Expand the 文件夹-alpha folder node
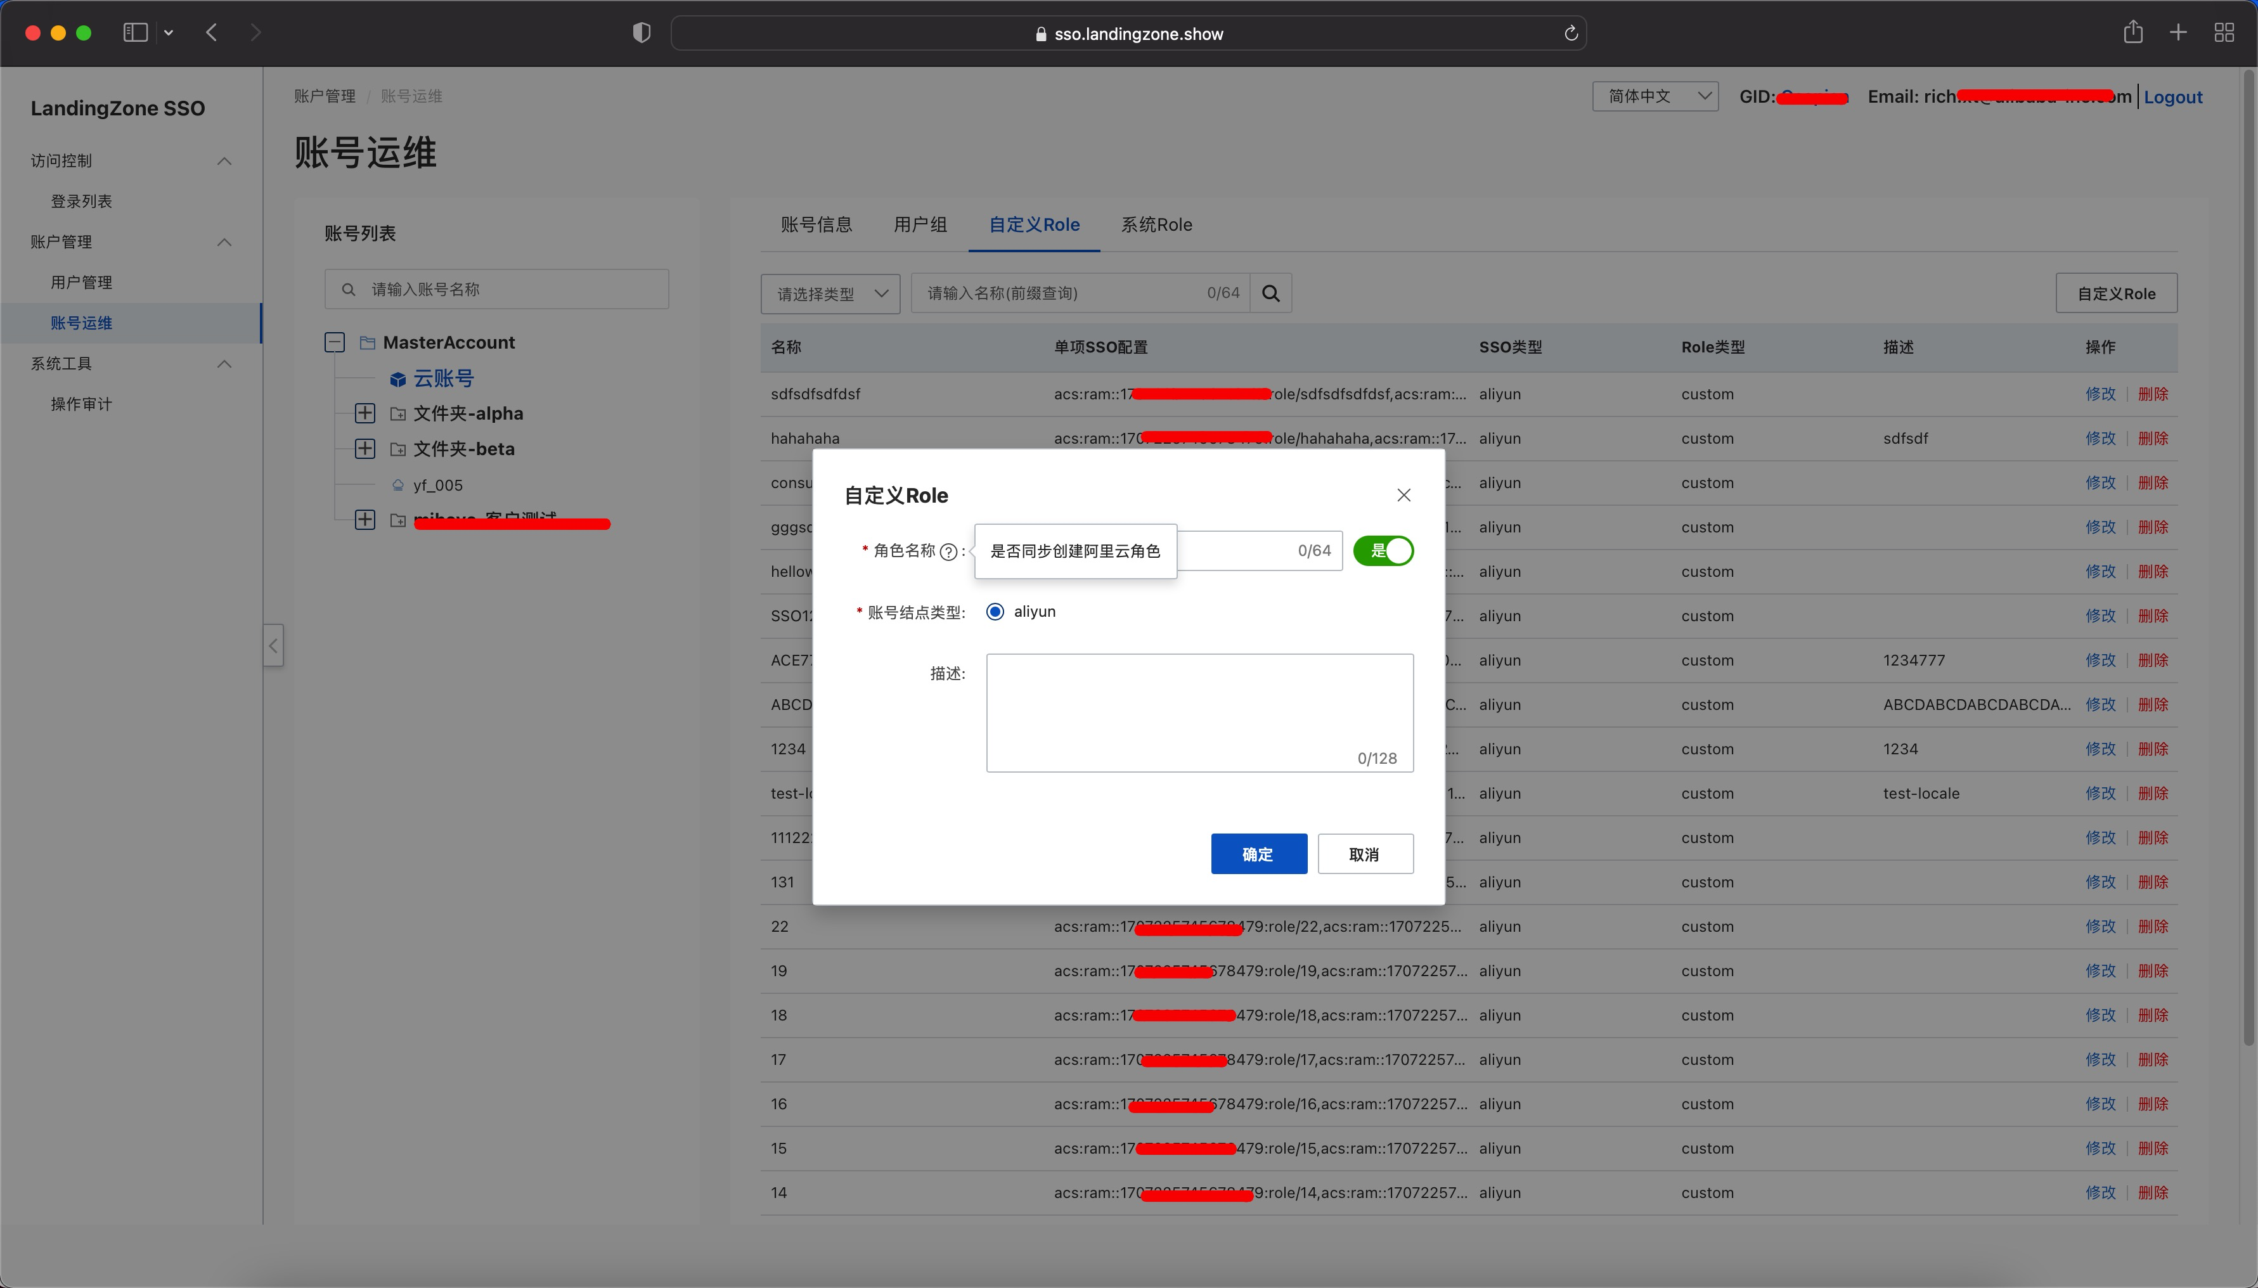This screenshot has width=2258, height=1288. (x=365, y=413)
